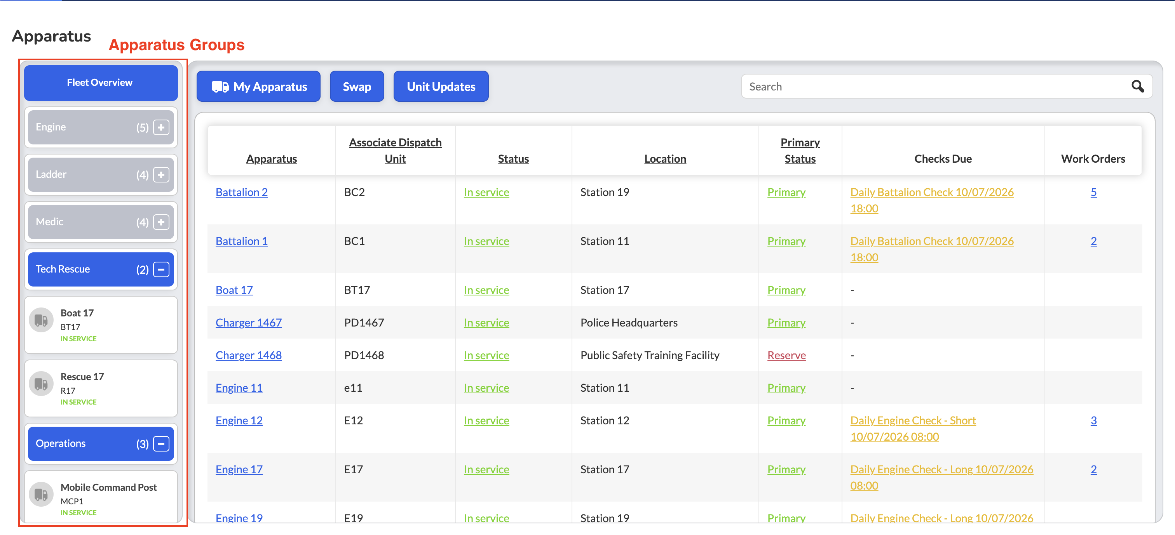The width and height of the screenshot is (1175, 535).
Task: Open the Battalion 1 apparatus link
Action: tap(241, 241)
